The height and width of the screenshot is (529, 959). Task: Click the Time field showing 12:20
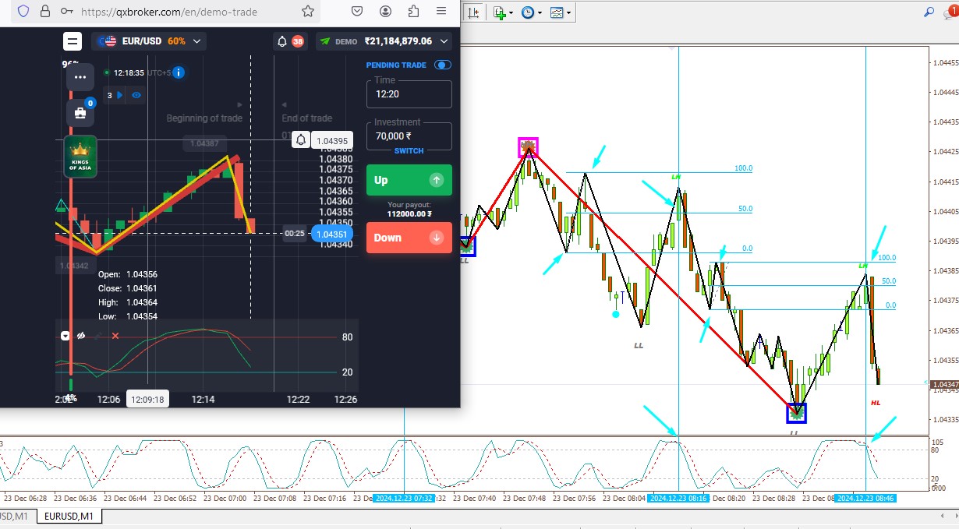409,93
